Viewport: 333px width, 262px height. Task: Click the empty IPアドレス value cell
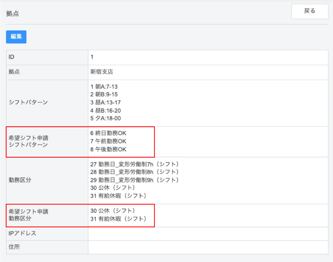pos(208,234)
